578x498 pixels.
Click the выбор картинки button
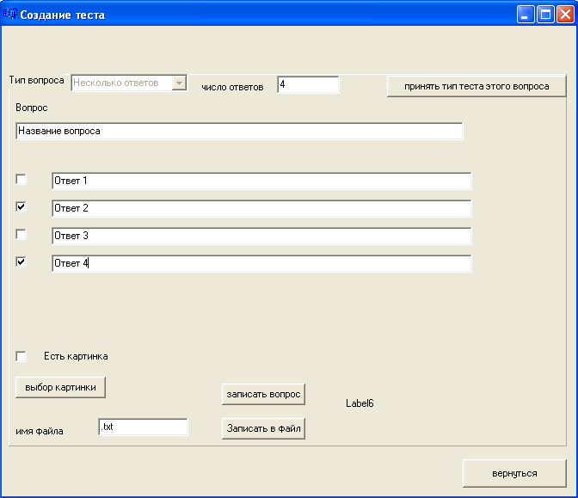coord(60,387)
